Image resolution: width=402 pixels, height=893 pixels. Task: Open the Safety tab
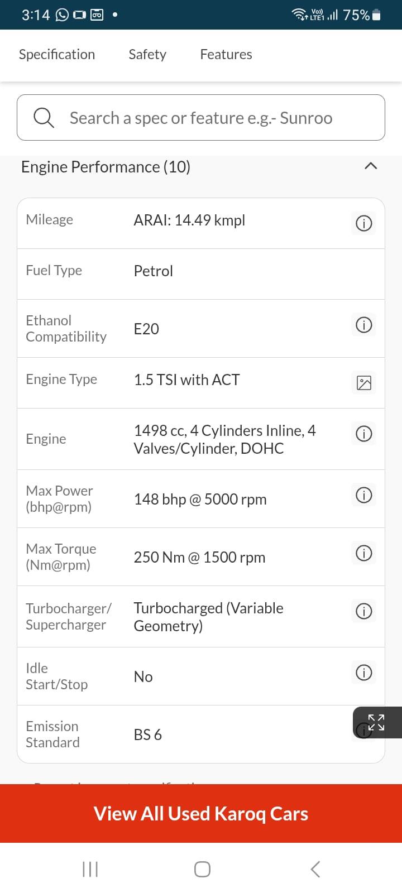tap(147, 54)
